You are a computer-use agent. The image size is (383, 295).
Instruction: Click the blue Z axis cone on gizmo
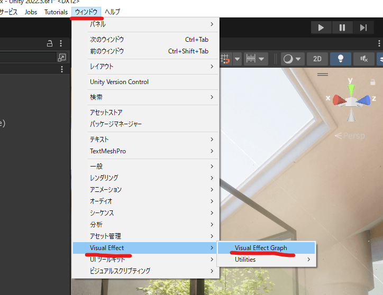(363, 99)
